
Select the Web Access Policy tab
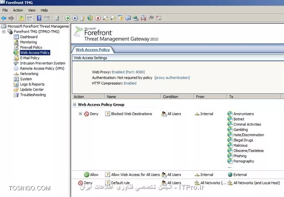(x=93, y=50)
